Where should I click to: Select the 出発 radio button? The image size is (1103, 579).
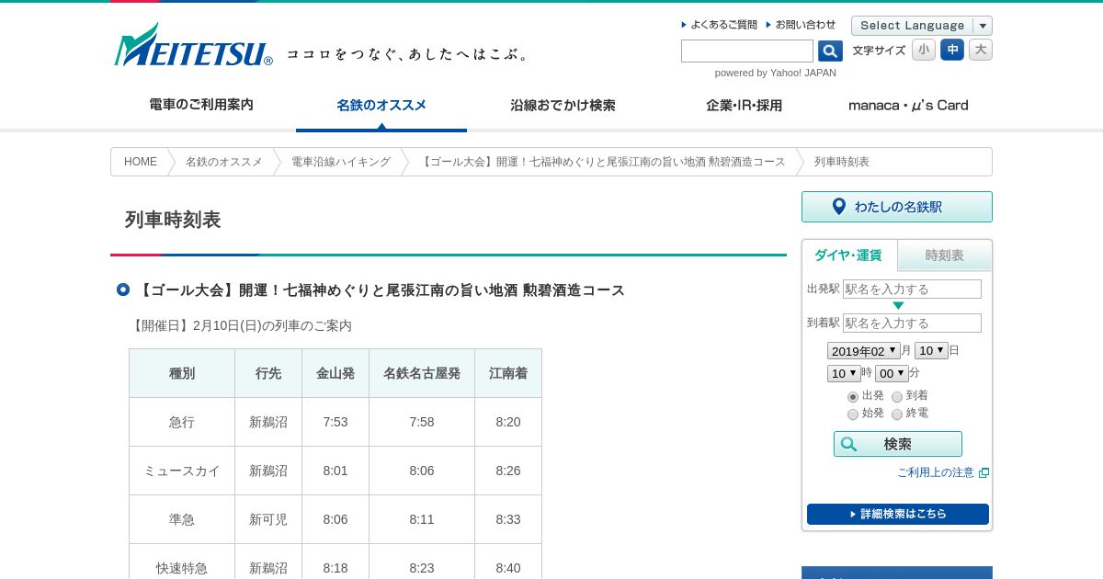853,397
